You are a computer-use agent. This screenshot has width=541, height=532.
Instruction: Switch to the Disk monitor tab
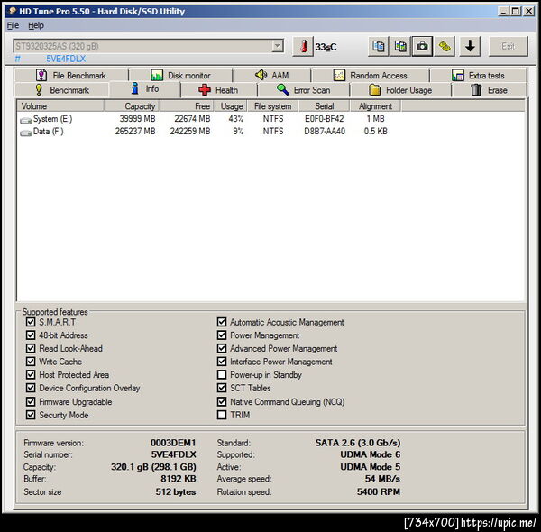(180, 75)
